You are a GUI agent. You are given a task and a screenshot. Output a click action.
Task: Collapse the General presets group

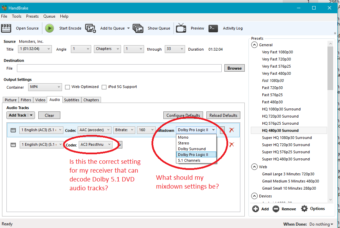point(254,45)
